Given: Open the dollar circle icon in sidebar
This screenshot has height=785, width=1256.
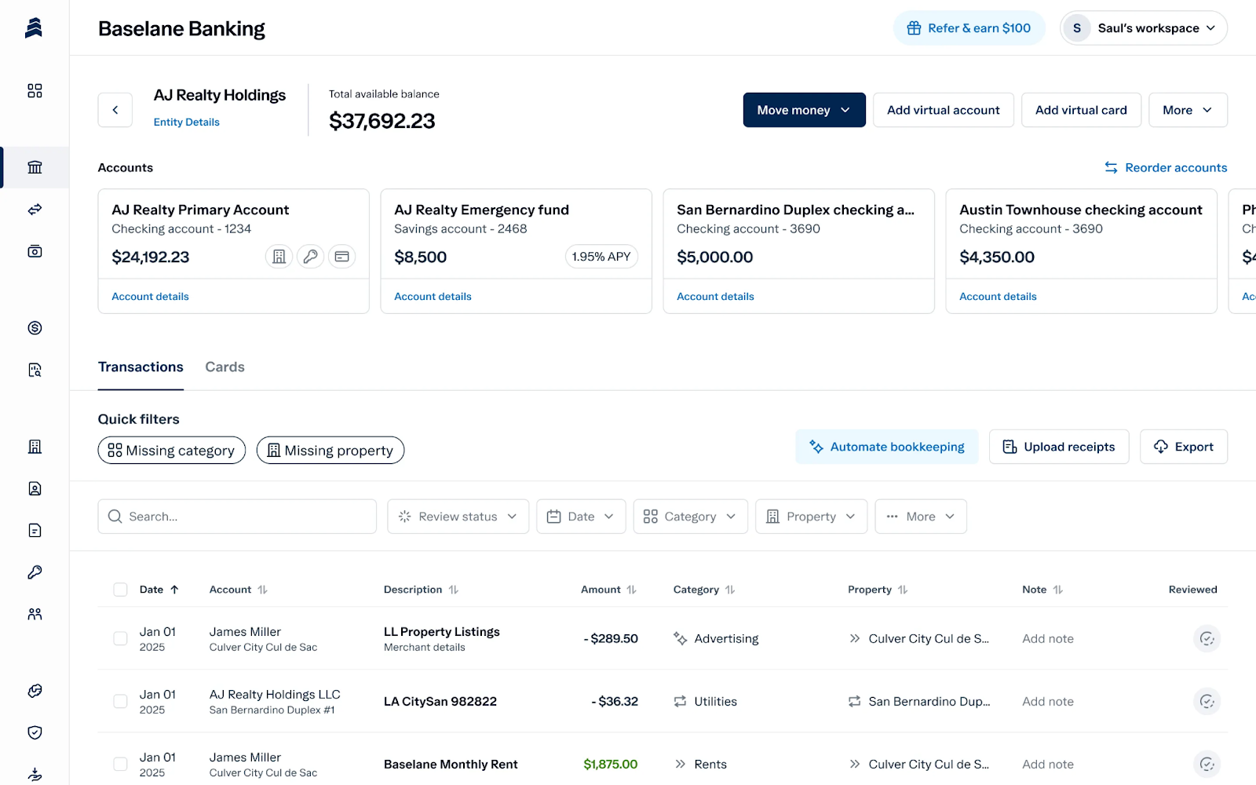Looking at the screenshot, I should (35, 328).
